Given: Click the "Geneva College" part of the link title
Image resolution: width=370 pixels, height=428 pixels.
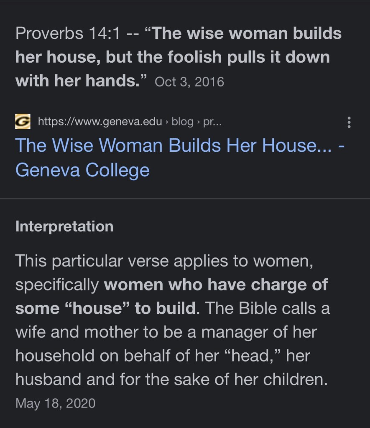Looking at the screenshot, I should [x=82, y=170].
